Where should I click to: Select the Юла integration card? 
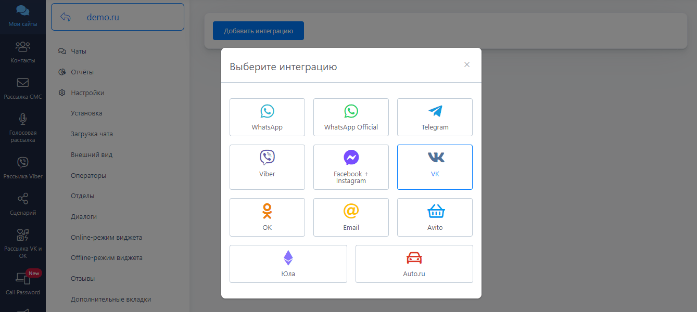pyautogui.click(x=288, y=264)
